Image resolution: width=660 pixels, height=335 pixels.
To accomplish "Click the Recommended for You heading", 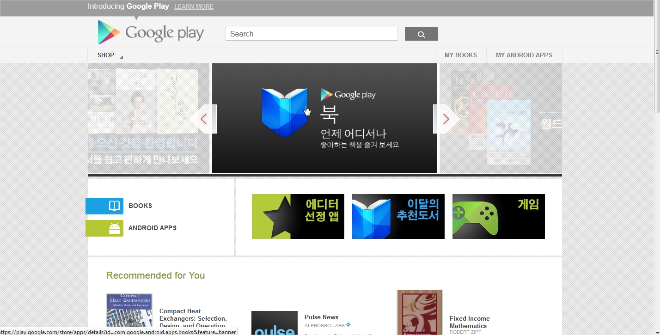I will coord(155,276).
